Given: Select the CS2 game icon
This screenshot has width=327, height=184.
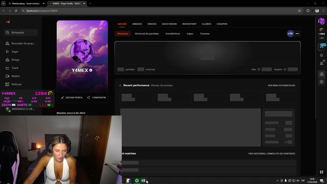Looking at the screenshot, I should click(x=290, y=33).
